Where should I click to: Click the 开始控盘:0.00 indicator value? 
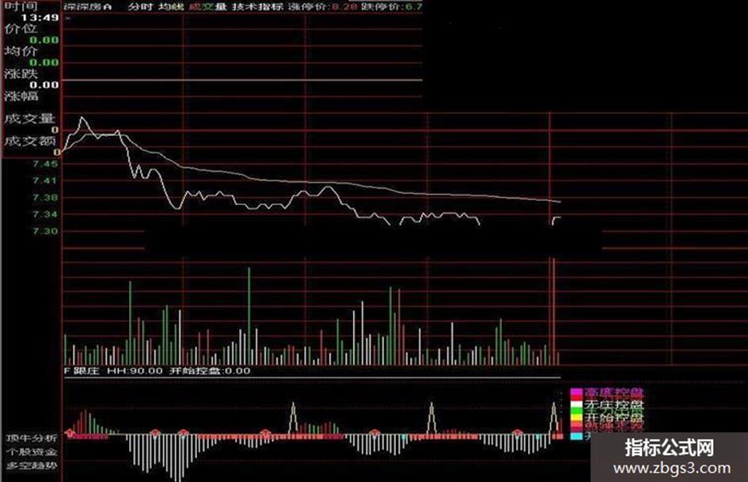(210, 371)
